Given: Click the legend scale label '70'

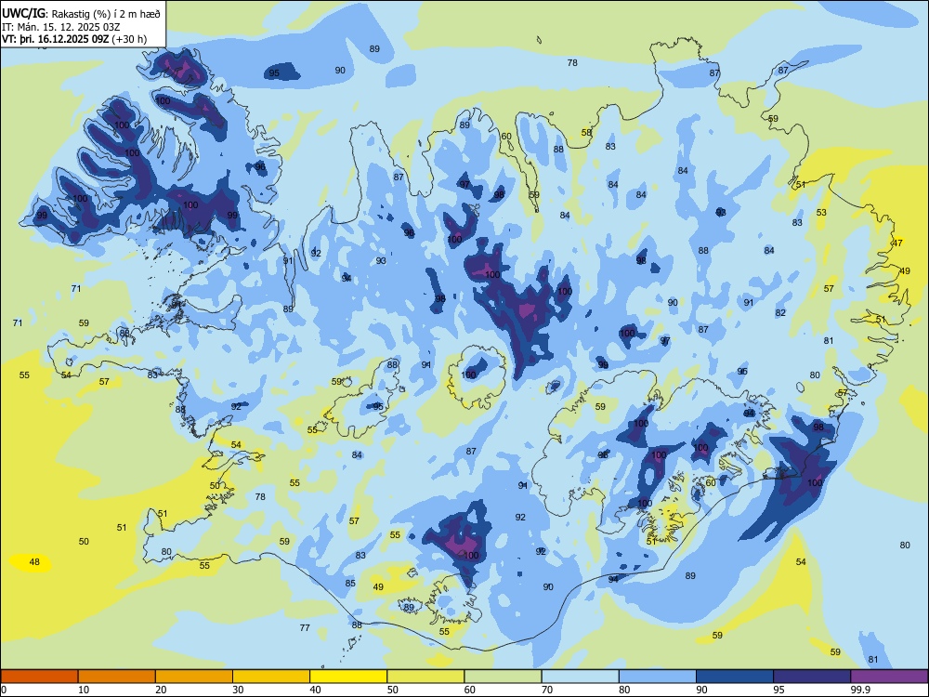Looking at the screenshot, I should 547,690.
